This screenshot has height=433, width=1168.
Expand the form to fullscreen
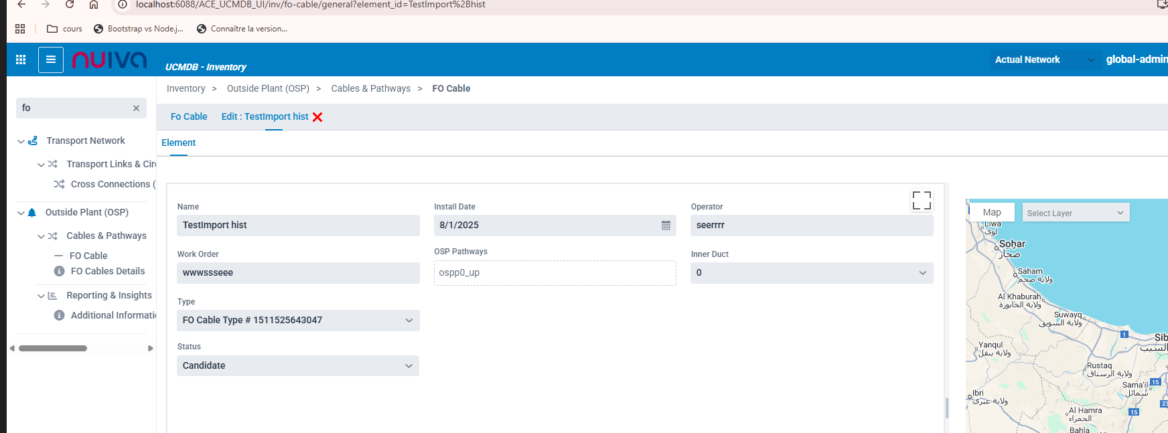(922, 200)
